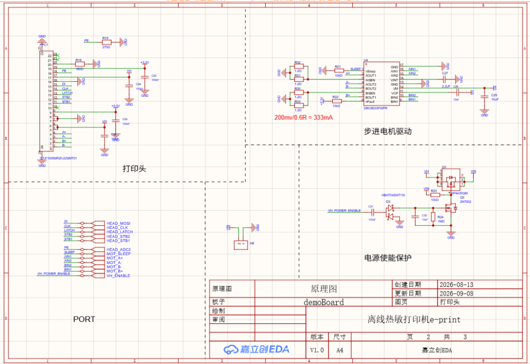
Task: Click the C31 100nF capacitor symbol
Action: [x=372, y=212]
